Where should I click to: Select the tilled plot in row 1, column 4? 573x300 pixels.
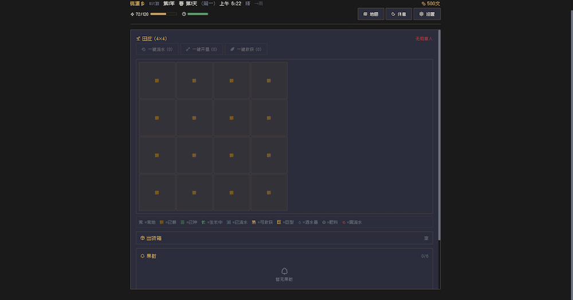(x=269, y=80)
